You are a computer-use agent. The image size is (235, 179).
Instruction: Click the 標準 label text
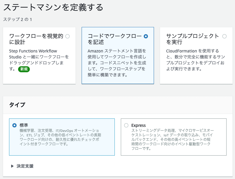tap(24, 125)
